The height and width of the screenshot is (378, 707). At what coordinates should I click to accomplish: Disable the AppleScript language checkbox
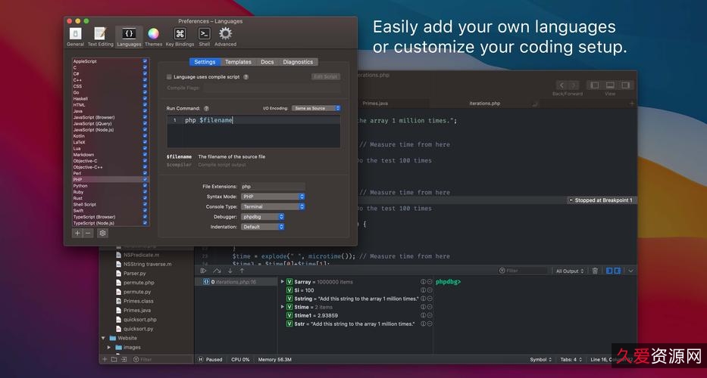(x=145, y=61)
